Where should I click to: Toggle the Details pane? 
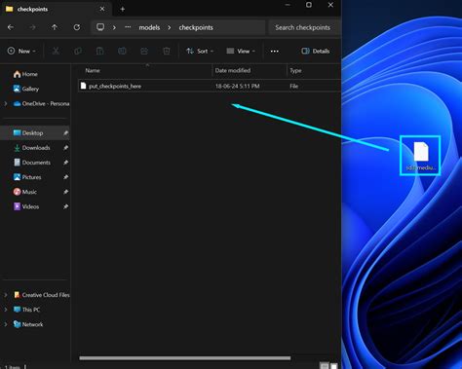315,51
